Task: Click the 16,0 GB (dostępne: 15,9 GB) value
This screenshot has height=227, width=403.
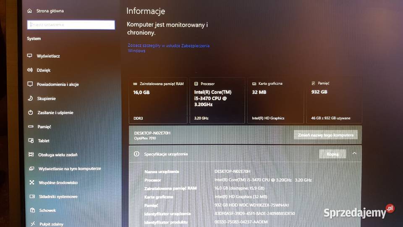Action: 239,188
